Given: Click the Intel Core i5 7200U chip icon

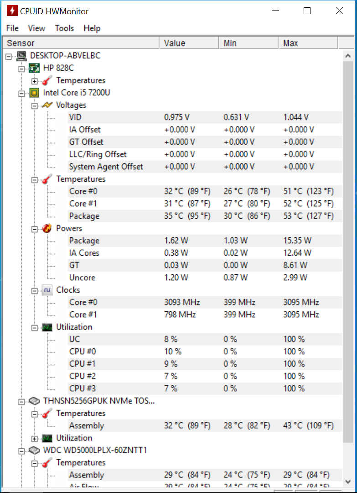Looking at the screenshot, I should (x=34, y=93).
